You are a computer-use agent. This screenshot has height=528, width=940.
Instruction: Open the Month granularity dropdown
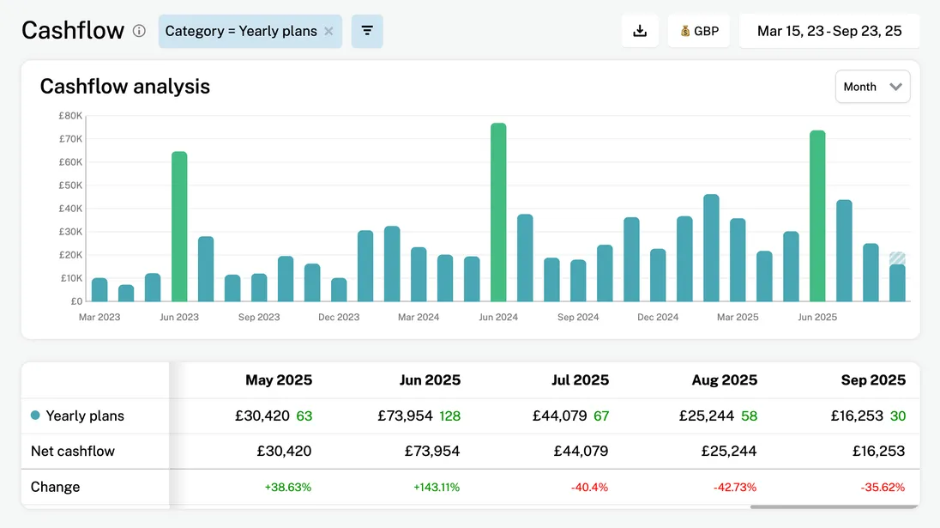click(x=872, y=87)
